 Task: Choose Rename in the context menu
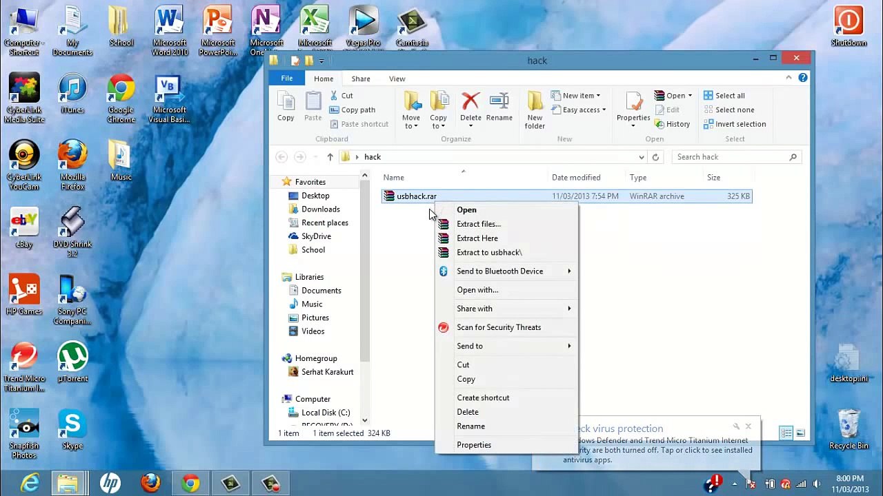pos(506,426)
